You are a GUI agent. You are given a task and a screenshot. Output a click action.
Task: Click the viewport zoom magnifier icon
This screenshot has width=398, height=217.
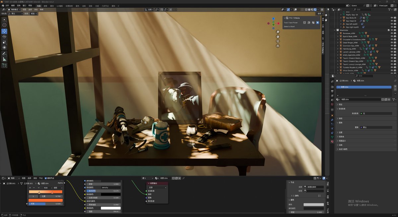pyautogui.click(x=278, y=32)
